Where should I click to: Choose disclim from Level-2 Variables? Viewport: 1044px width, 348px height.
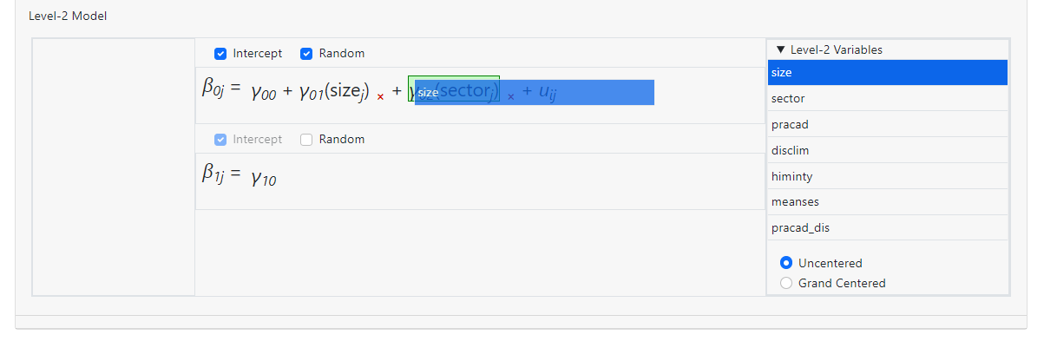coord(887,151)
